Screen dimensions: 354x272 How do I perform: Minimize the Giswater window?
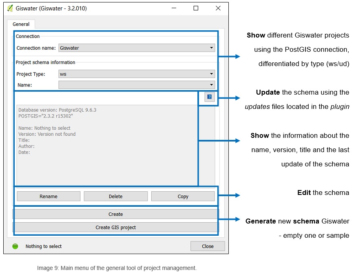[x=174, y=8]
